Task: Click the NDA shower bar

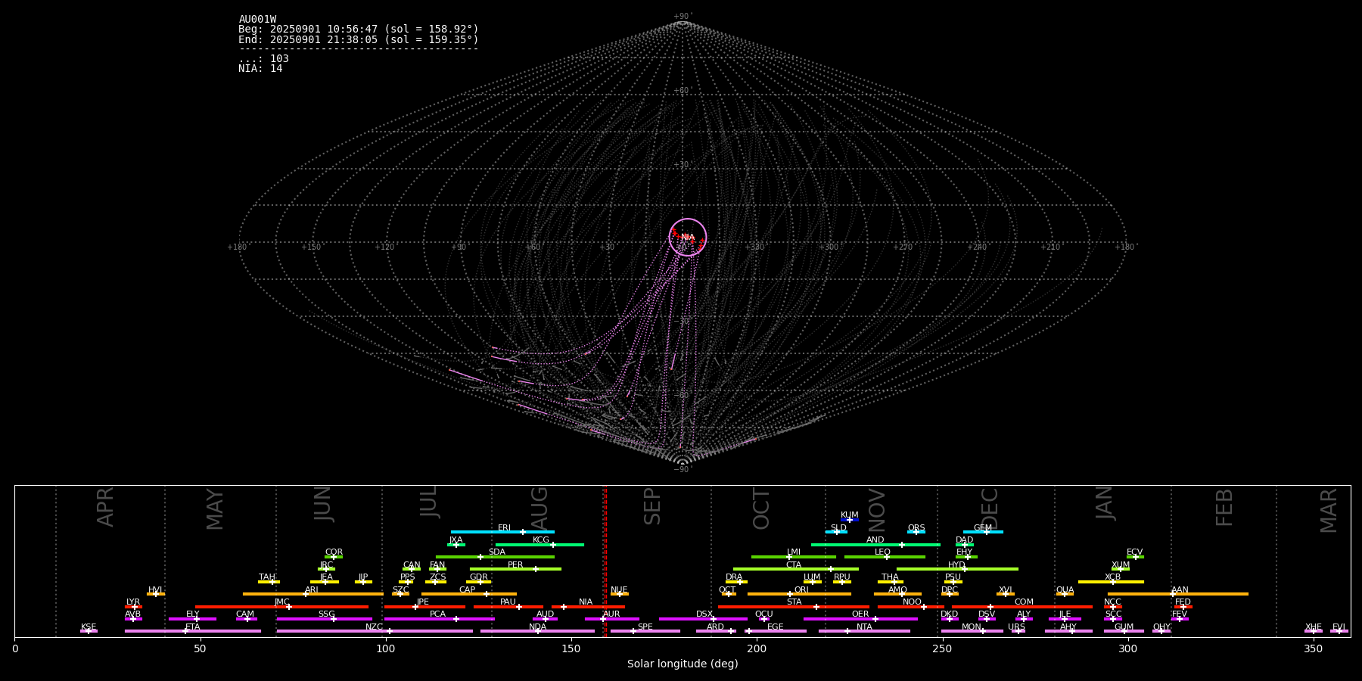Action: tap(537, 631)
